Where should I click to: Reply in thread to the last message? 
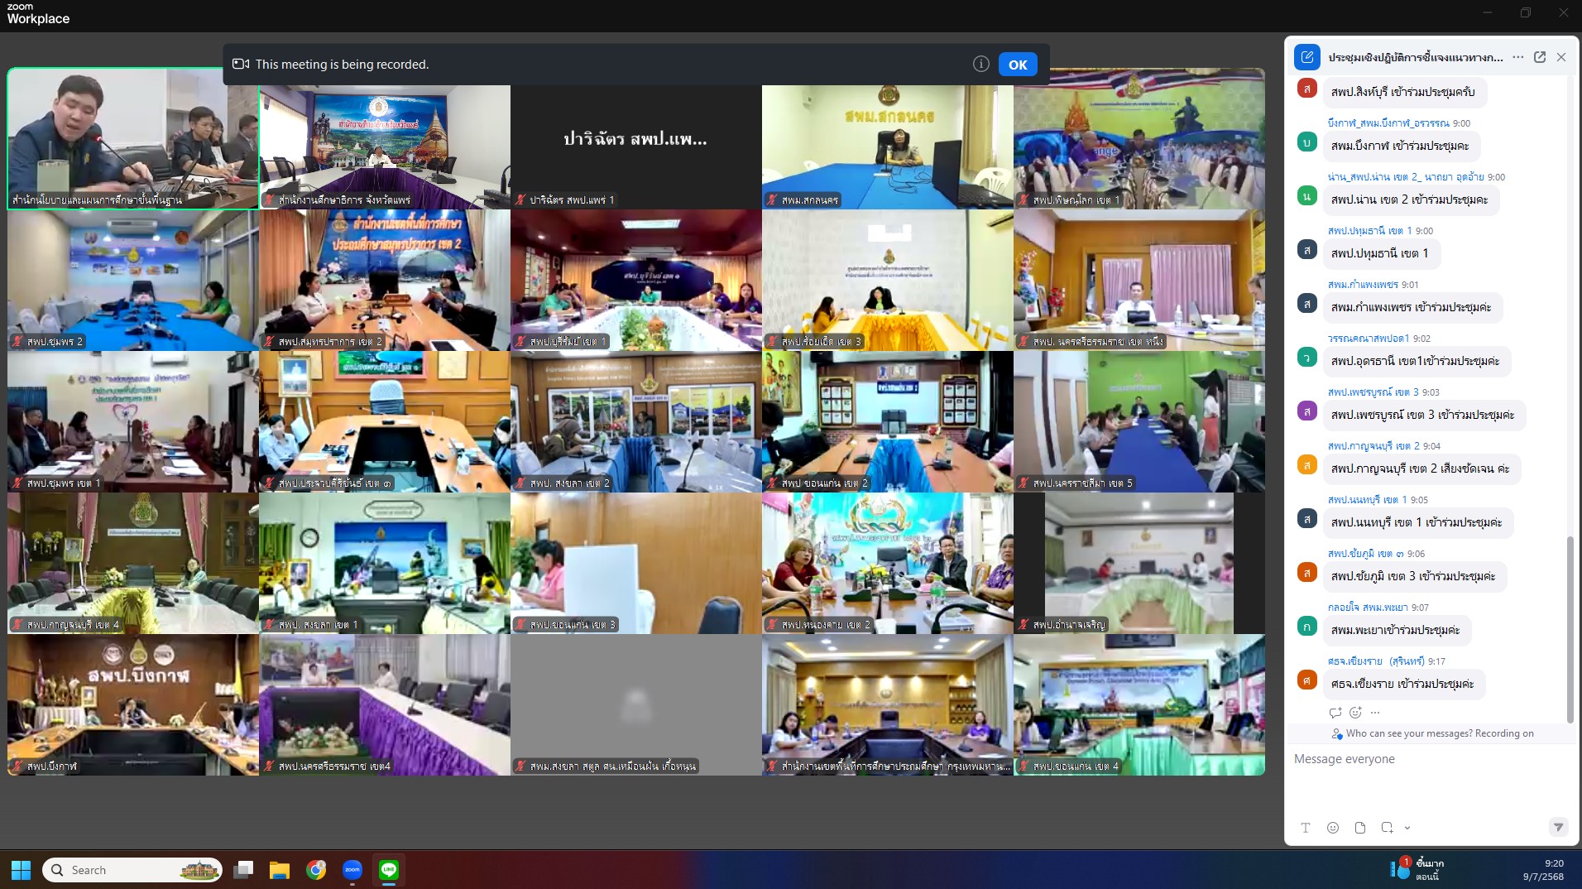(1335, 713)
